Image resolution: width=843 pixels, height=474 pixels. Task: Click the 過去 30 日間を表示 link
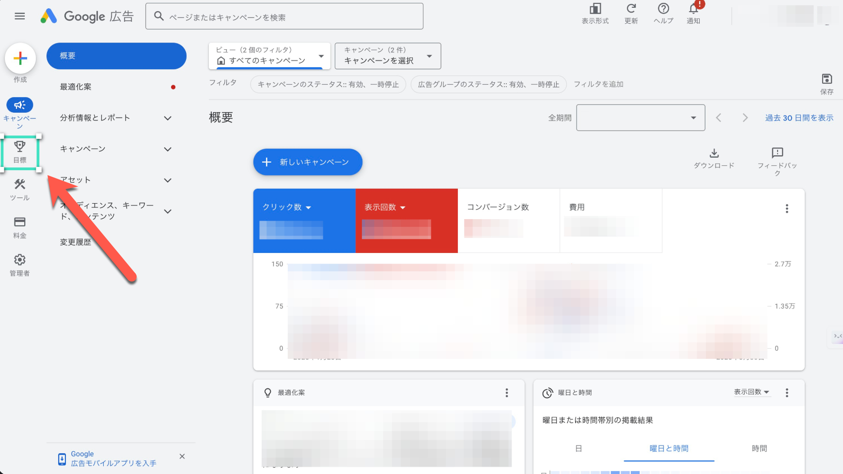tap(798, 118)
